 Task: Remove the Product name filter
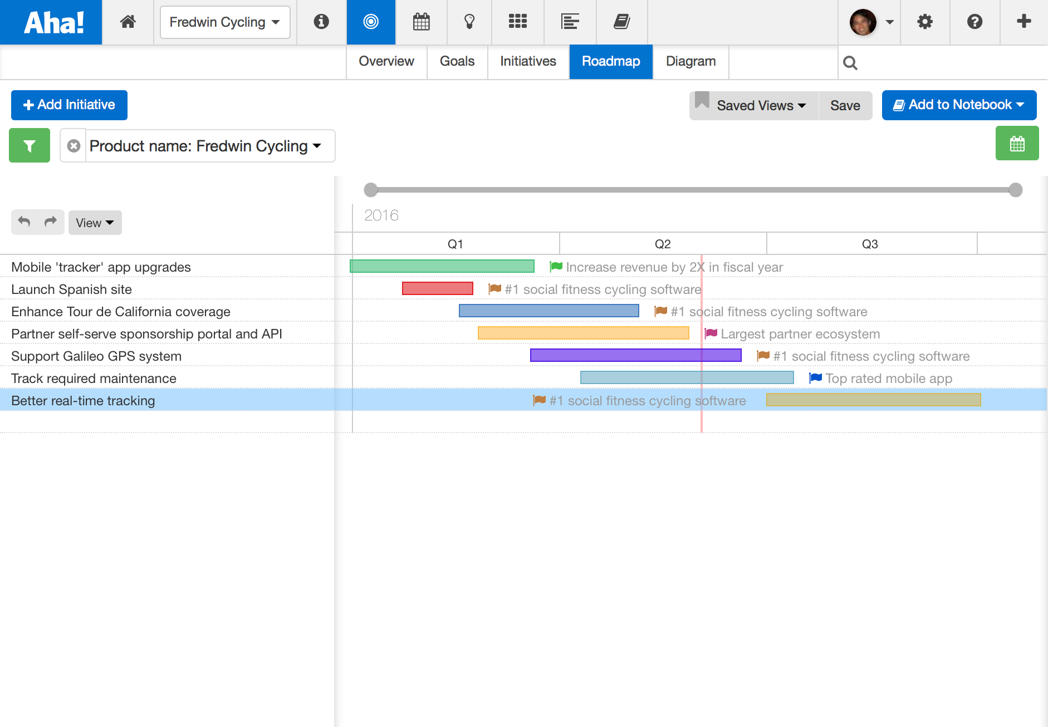click(x=74, y=146)
